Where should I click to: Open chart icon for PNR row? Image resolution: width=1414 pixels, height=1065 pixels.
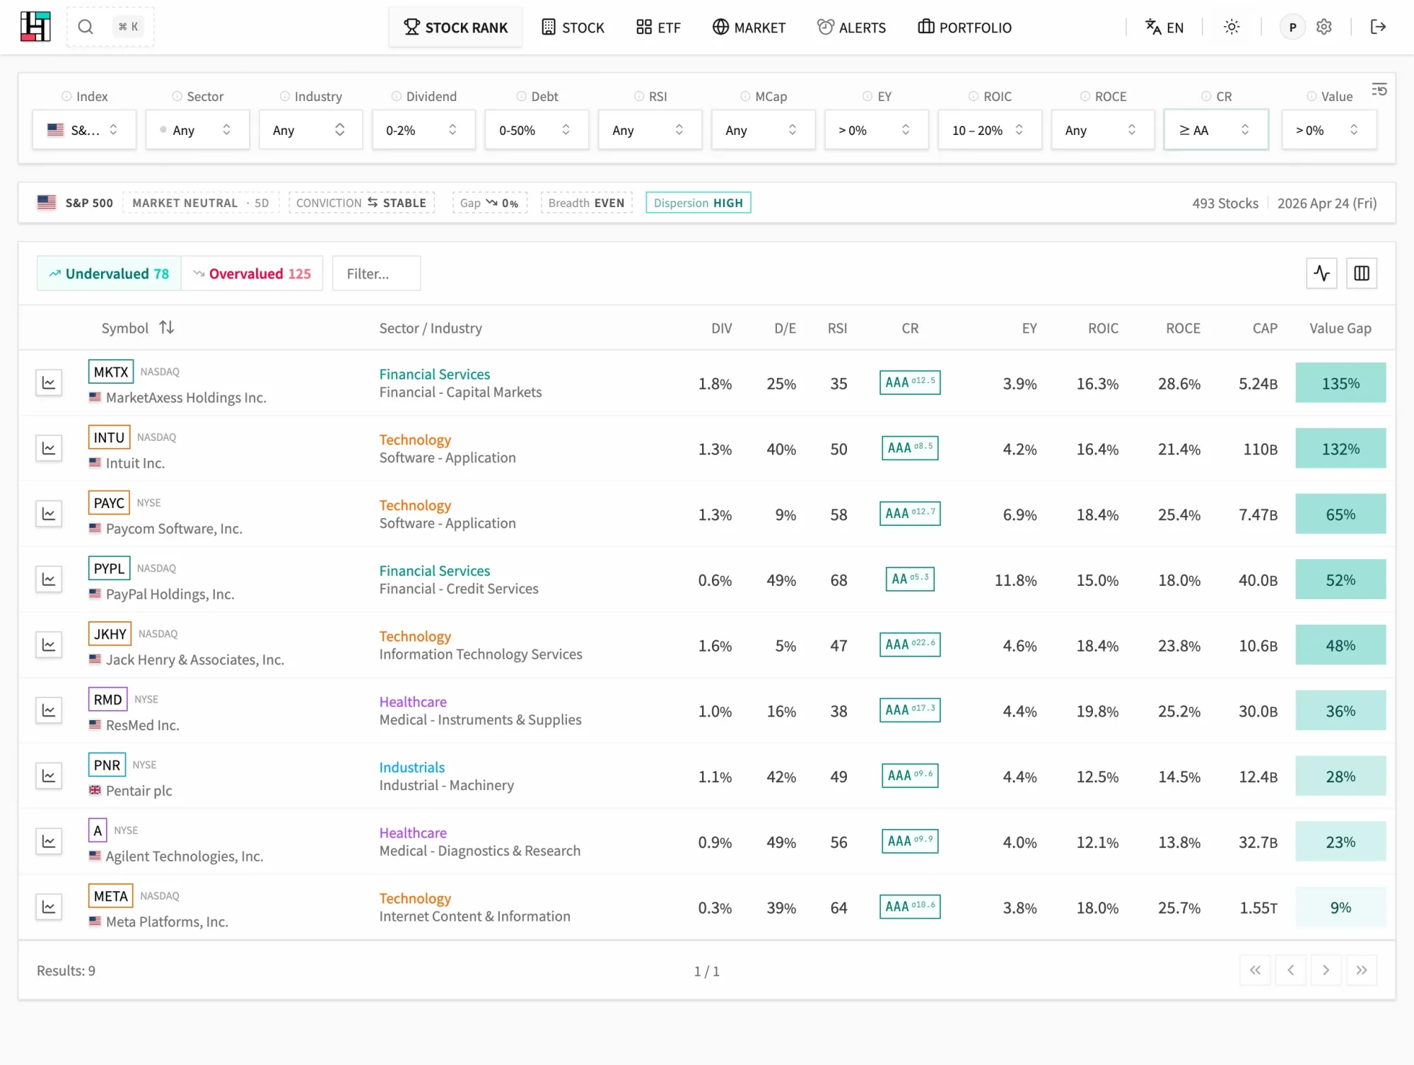click(x=49, y=776)
